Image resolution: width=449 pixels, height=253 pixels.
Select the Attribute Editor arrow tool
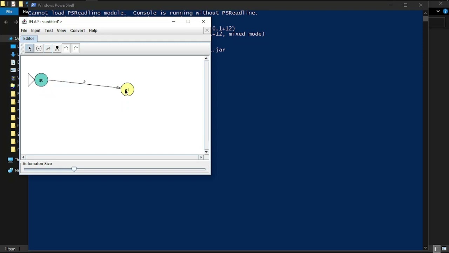pos(29,48)
